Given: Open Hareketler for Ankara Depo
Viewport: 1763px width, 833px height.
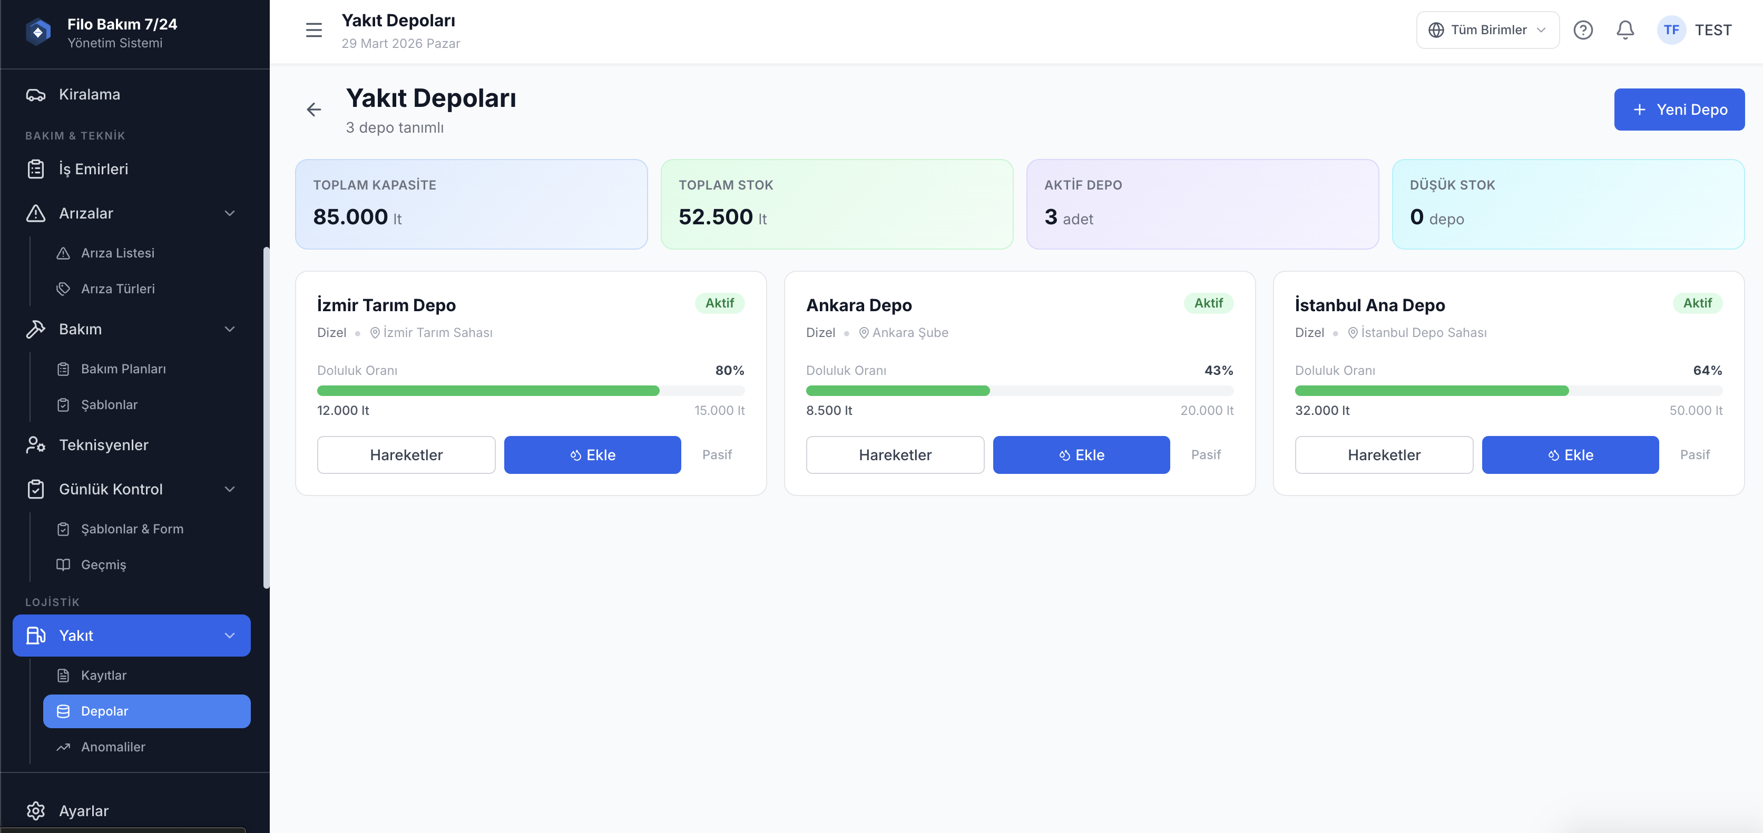Looking at the screenshot, I should 895,455.
